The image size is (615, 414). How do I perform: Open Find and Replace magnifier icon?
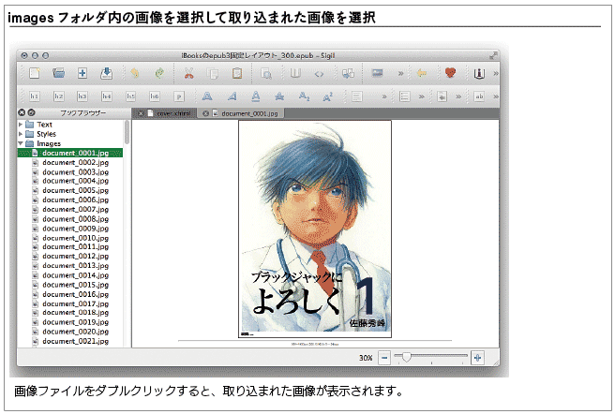coord(266,73)
